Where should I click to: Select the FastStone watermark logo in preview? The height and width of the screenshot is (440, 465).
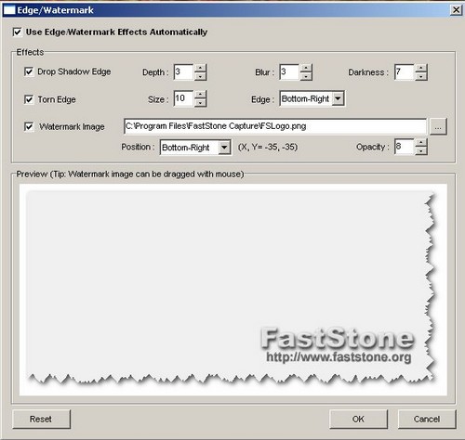point(338,345)
